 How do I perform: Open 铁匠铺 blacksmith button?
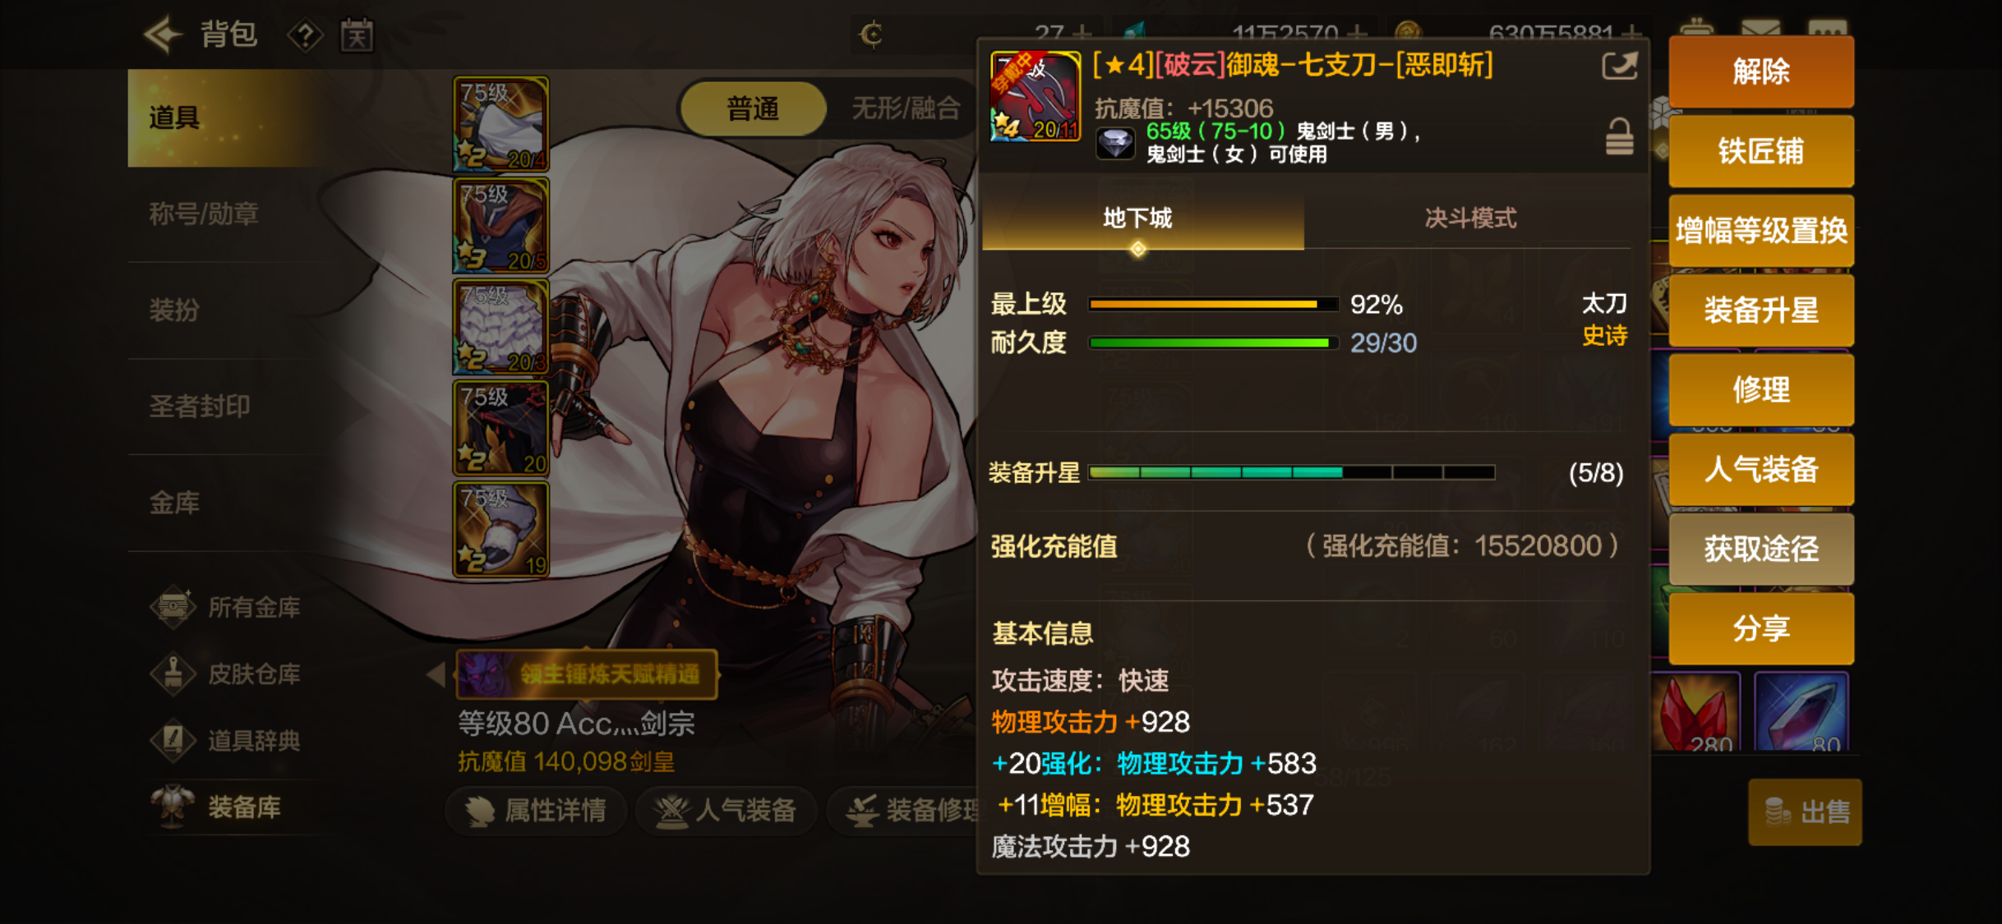click(x=1760, y=152)
